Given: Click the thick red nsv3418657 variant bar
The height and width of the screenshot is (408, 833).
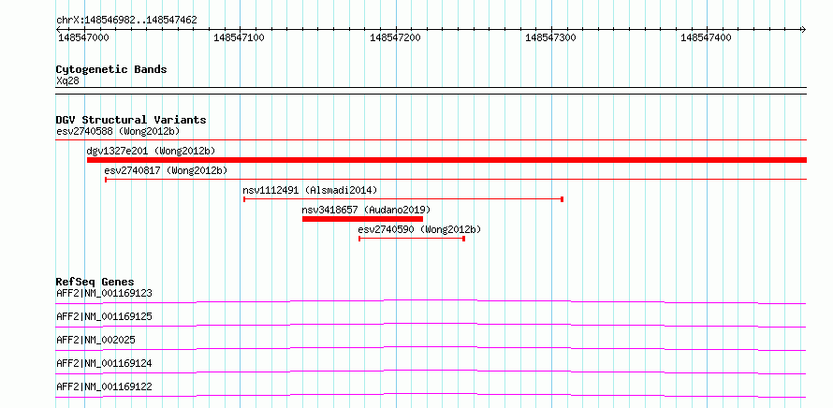Looking at the screenshot, I should pos(362,219).
